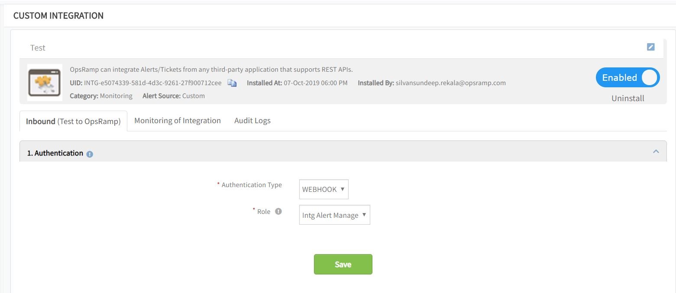
Task: Disable the integration using the Enabled toggle
Action: [x=627, y=77]
